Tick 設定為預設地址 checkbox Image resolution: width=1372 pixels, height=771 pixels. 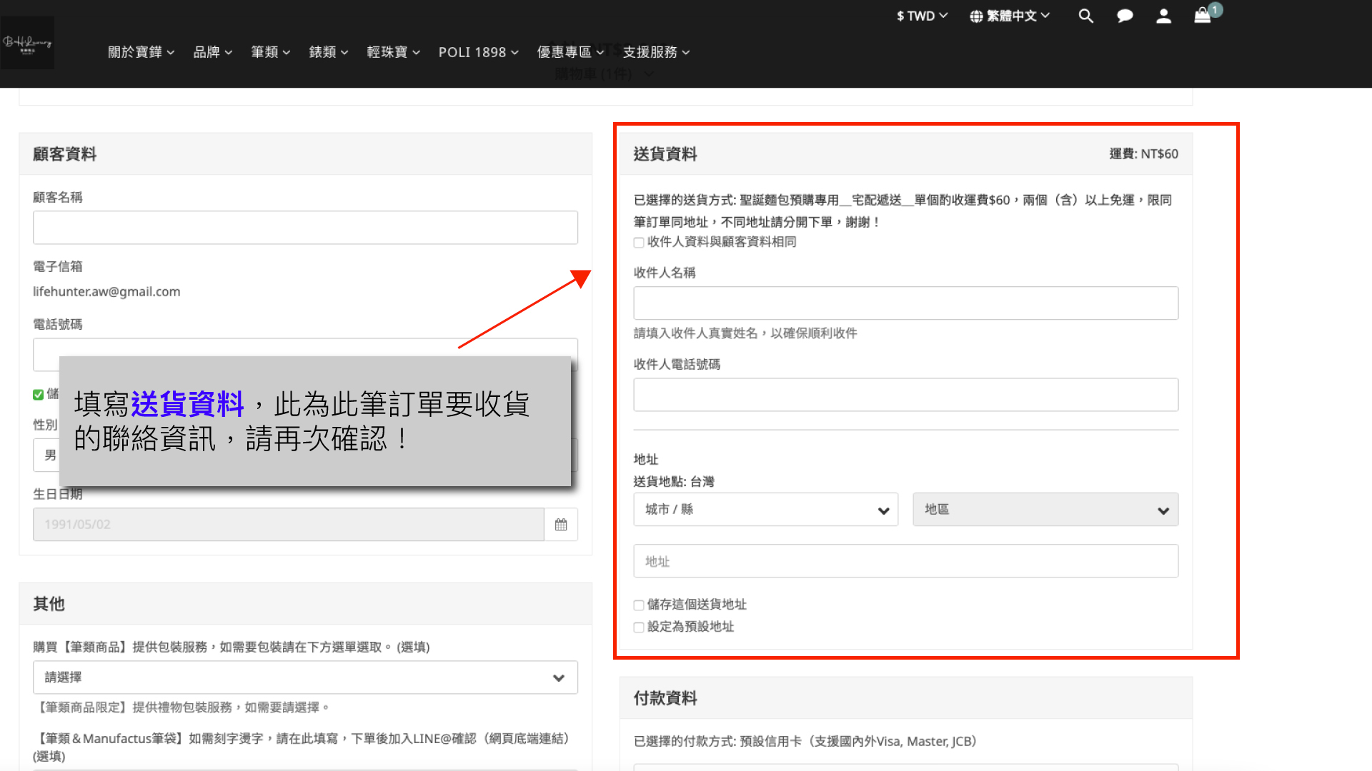pyautogui.click(x=639, y=628)
